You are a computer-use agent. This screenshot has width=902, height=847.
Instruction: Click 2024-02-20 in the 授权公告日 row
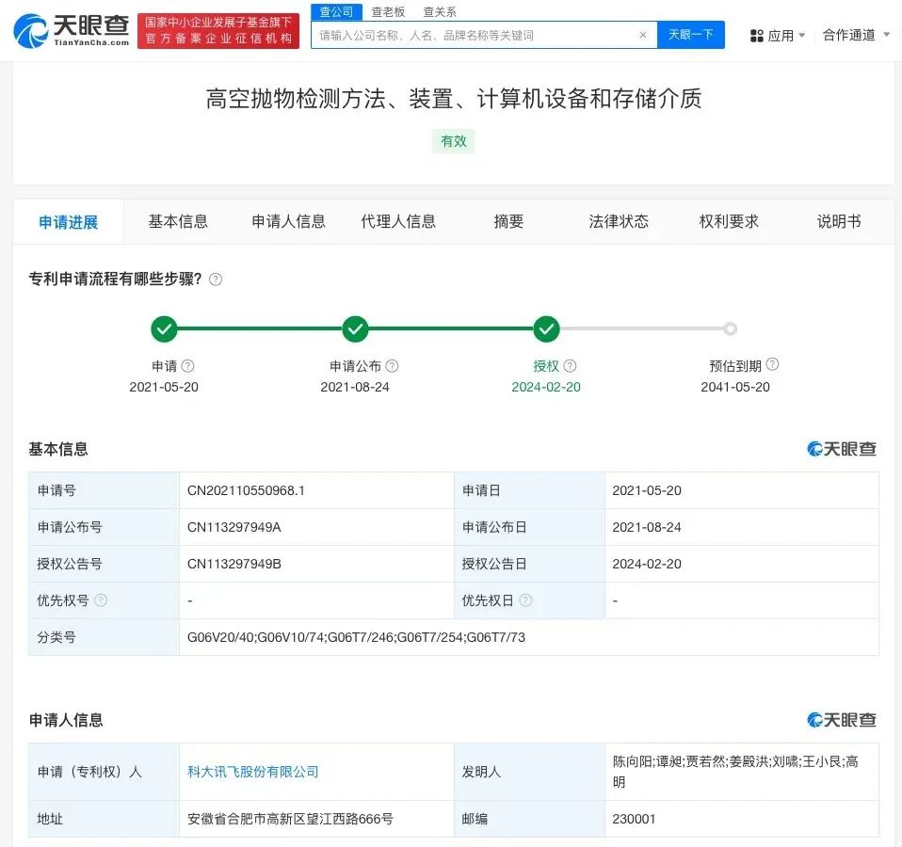(x=647, y=564)
